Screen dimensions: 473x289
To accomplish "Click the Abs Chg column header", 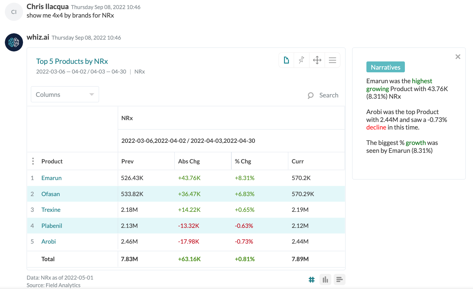I will click(189, 161).
